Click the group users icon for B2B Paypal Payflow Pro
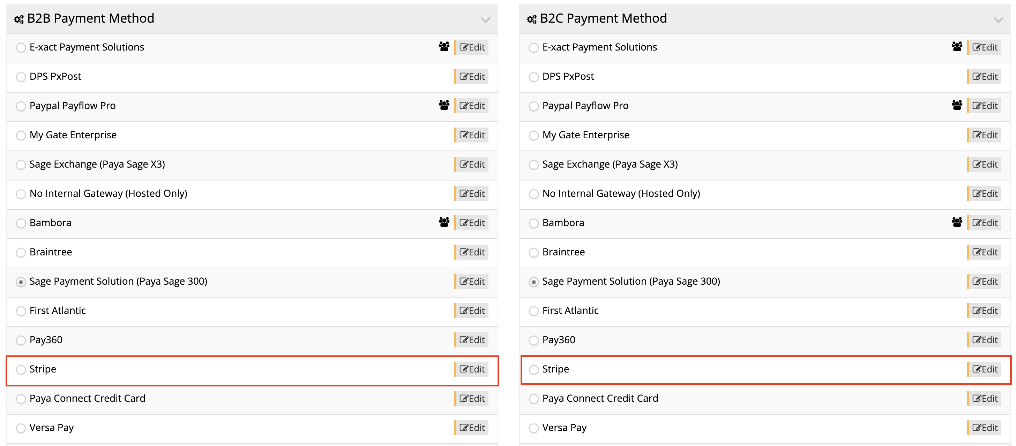This screenshot has height=446, width=1016. (444, 105)
